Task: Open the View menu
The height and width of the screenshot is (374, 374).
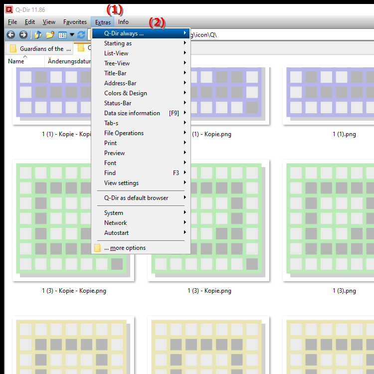Action: click(x=49, y=22)
